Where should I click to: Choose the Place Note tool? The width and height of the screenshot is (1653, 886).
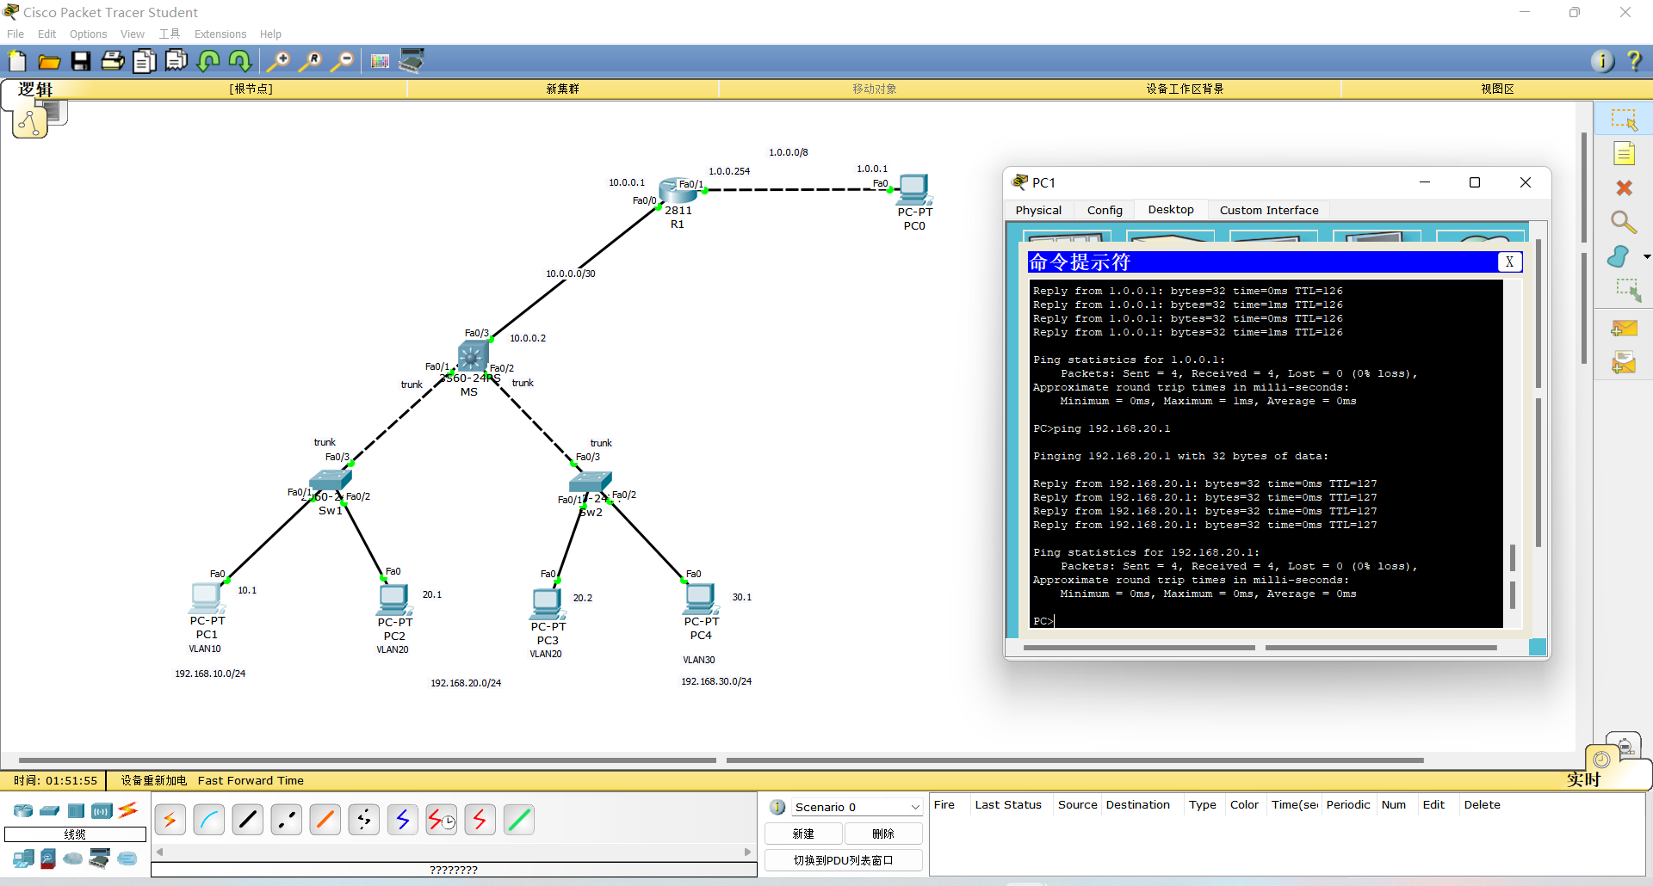click(x=1624, y=154)
